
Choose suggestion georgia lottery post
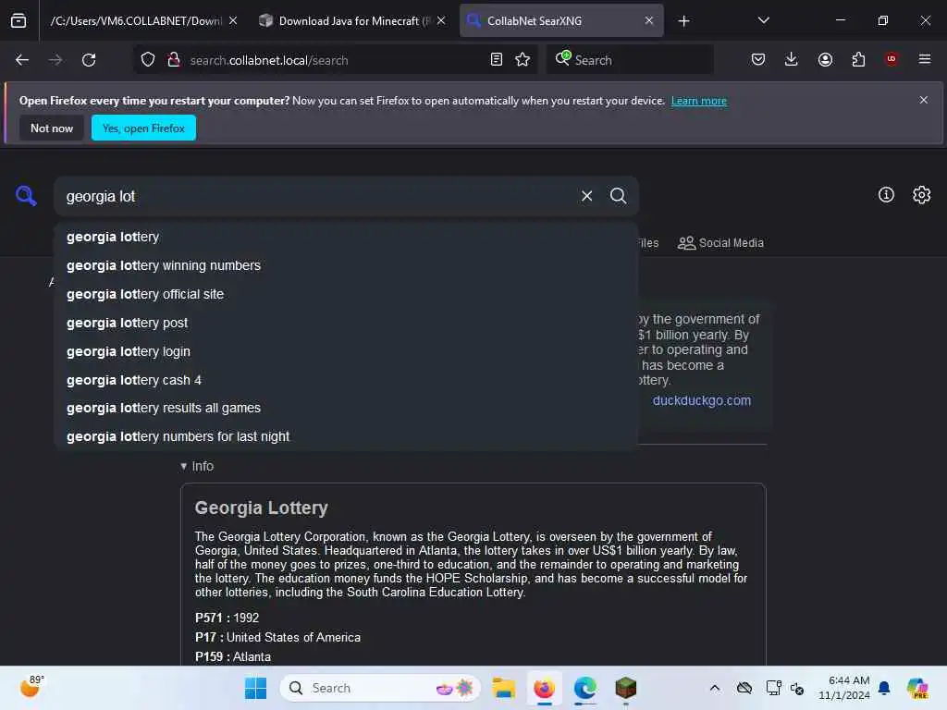346,323
